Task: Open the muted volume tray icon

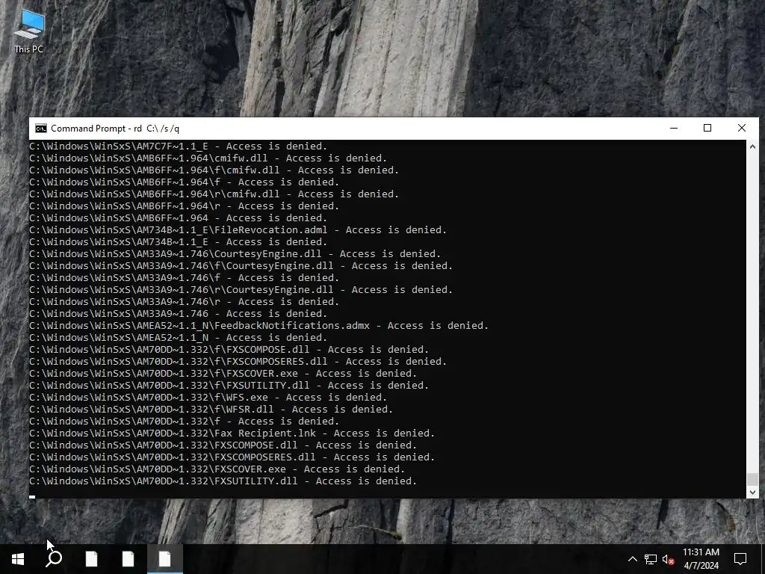Action: (669, 559)
